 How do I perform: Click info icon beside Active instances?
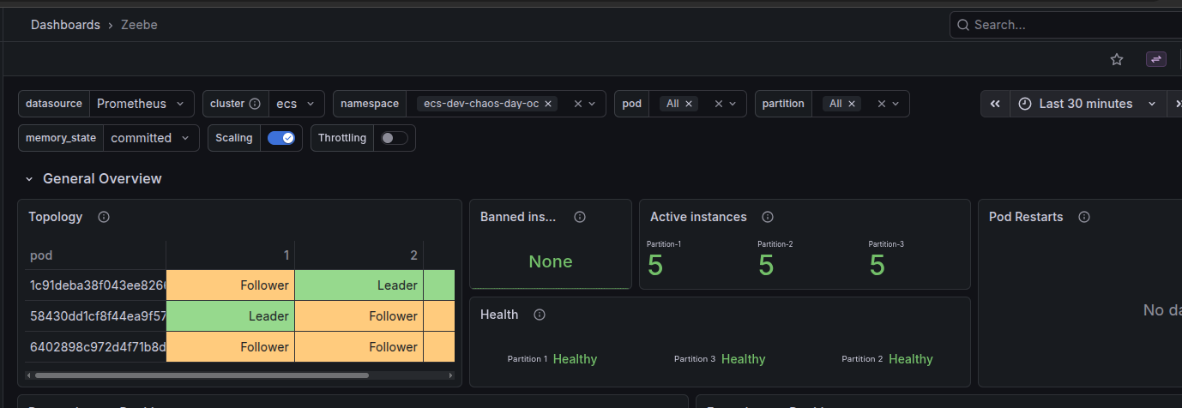point(768,217)
